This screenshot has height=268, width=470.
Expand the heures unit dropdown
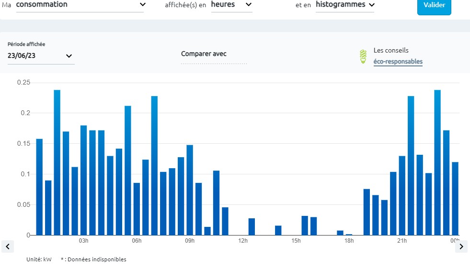231,5
